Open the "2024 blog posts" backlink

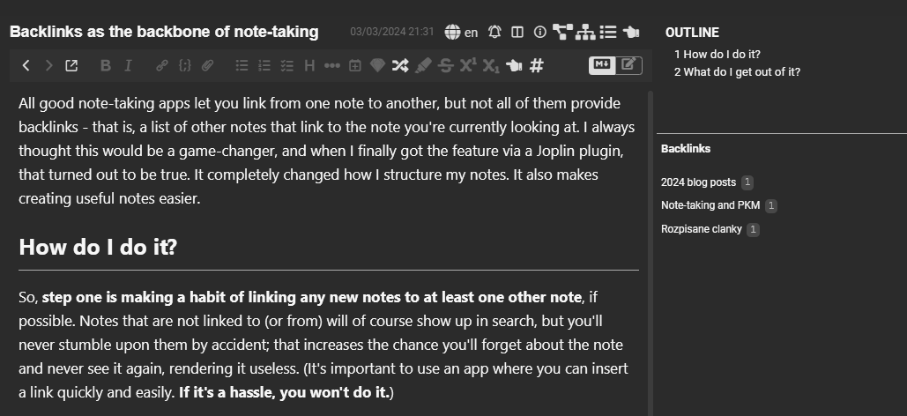(698, 182)
